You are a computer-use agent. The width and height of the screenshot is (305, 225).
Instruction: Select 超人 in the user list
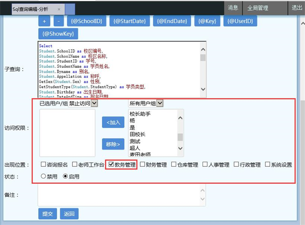pos(135,148)
